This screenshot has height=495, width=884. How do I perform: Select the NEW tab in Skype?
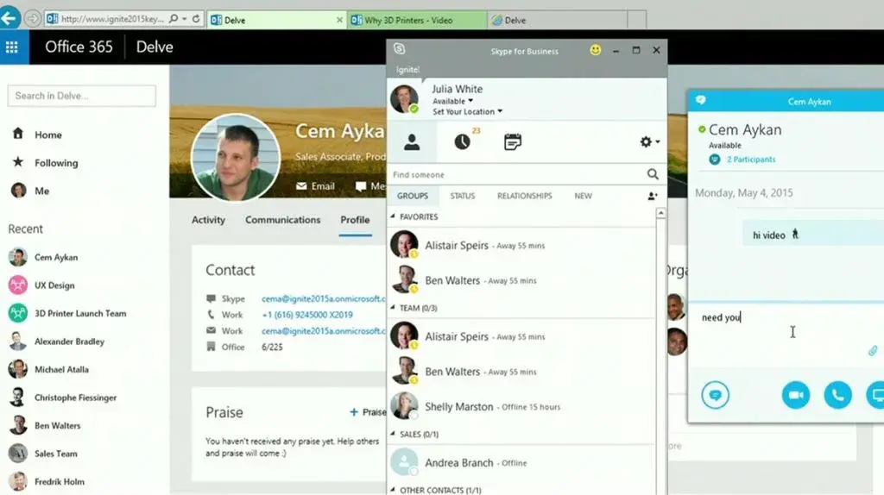click(x=583, y=196)
